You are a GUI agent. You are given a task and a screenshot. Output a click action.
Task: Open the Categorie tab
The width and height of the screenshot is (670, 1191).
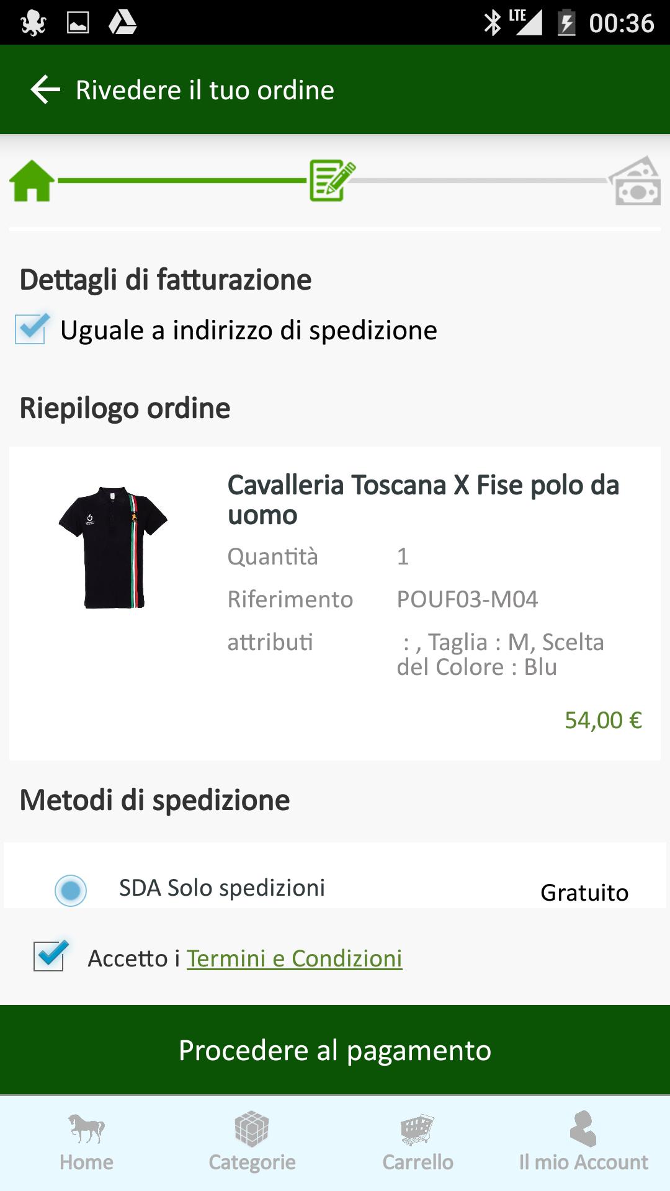click(x=252, y=1143)
